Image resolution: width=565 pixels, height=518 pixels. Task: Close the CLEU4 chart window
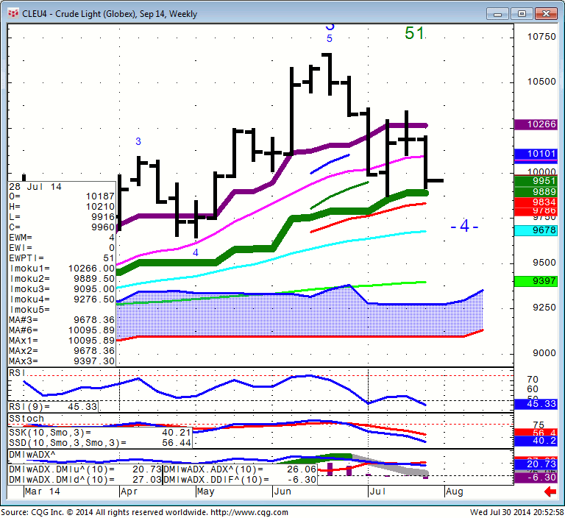coord(546,14)
